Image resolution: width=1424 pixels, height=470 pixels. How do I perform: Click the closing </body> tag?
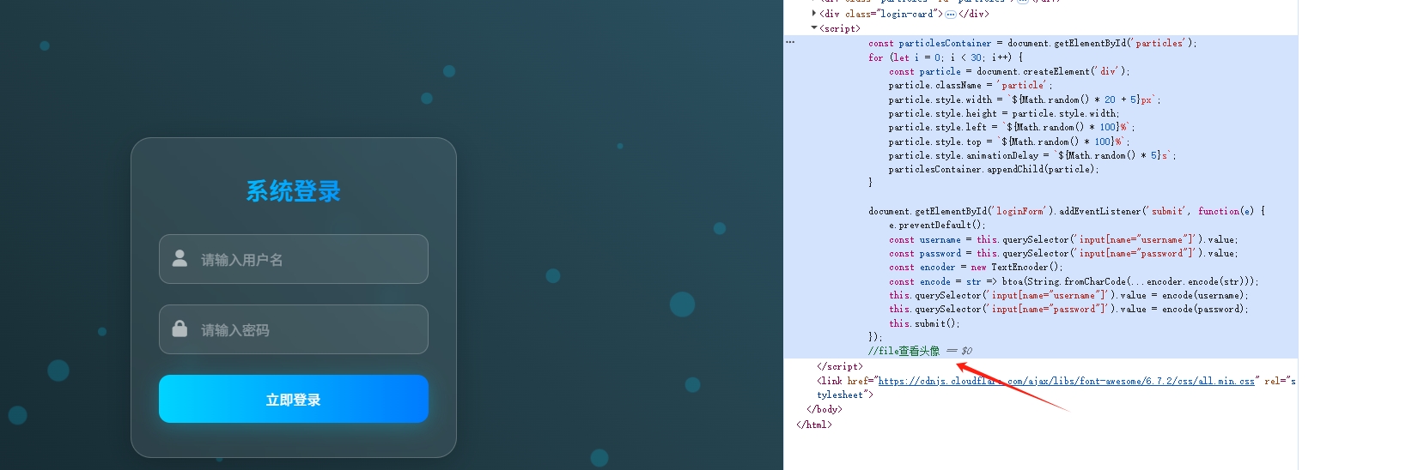pyautogui.click(x=825, y=409)
